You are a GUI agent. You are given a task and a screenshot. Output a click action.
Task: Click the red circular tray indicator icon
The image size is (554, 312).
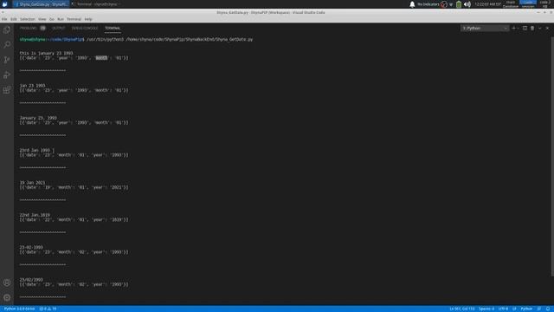pos(444,4)
